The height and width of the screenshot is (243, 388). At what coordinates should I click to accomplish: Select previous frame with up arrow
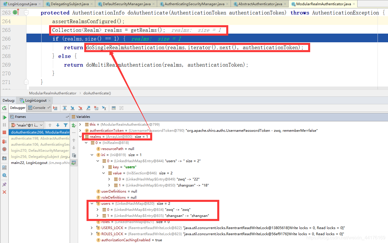point(50,125)
